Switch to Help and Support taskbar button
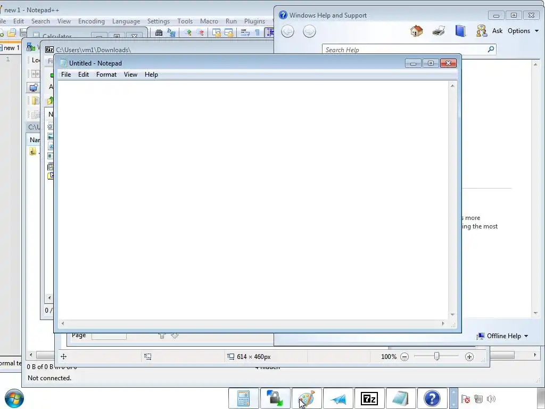This screenshot has height=409, width=545. (432, 398)
